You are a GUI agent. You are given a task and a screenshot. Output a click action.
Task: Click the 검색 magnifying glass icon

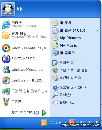tap(55, 95)
